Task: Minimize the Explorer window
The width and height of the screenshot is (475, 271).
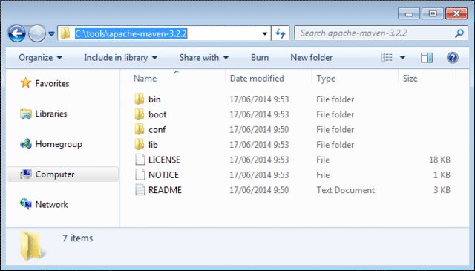Action: pyautogui.click(x=409, y=13)
